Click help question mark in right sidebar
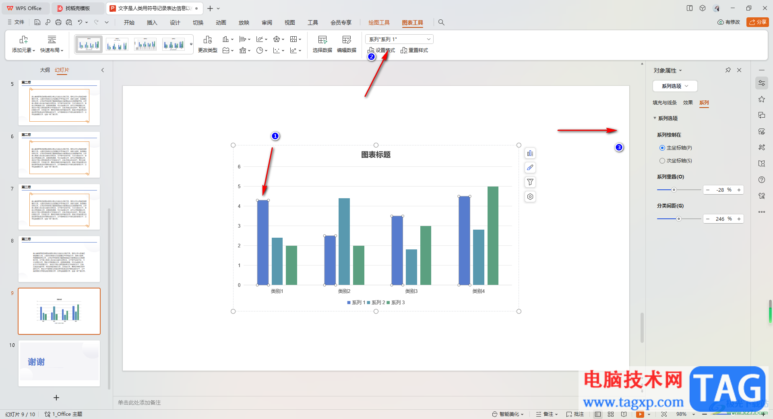The height and width of the screenshot is (419, 773). pyautogui.click(x=761, y=180)
